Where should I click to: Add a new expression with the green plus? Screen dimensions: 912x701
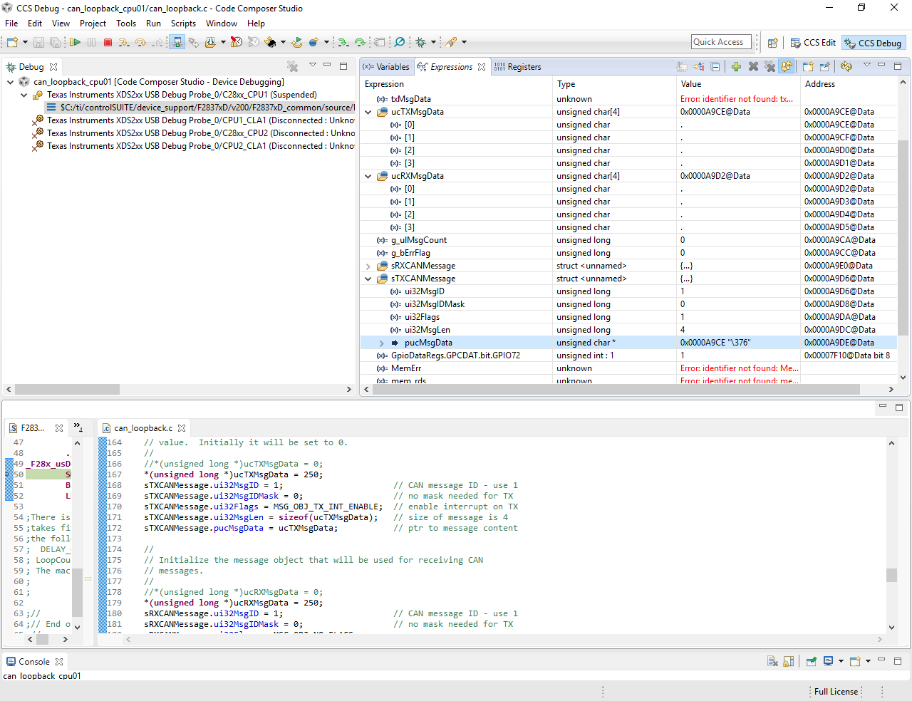[x=736, y=67]
